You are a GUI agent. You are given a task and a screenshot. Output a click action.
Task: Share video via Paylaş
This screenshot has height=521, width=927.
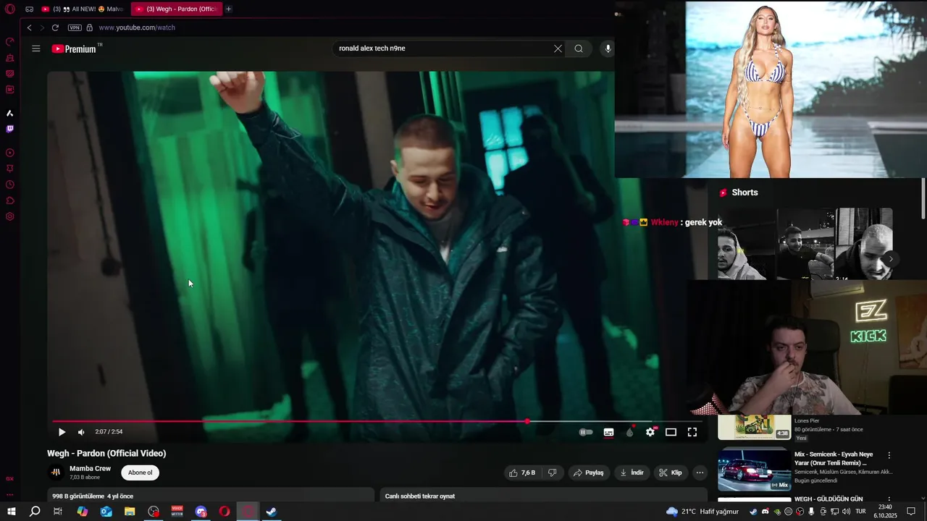(588, 473)
